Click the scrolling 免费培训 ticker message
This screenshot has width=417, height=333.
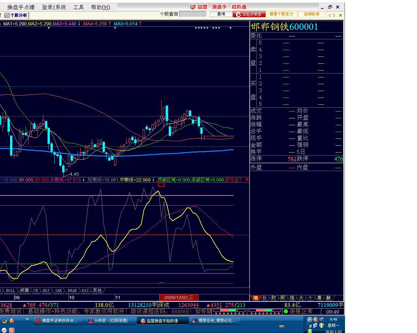click(x=106, y=312)
